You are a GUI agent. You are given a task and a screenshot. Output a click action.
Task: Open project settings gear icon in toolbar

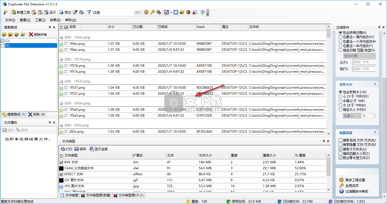coord(146,12)
